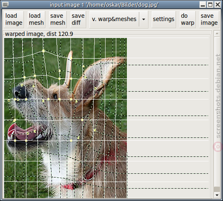Open the load mesh dialog
Screen dimensions: 223x201
click(36, 19)
